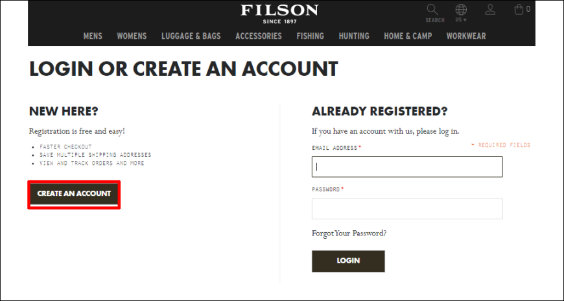
Task: Follow the Forgot Your Password link
Action: click(x=349, y=233)
